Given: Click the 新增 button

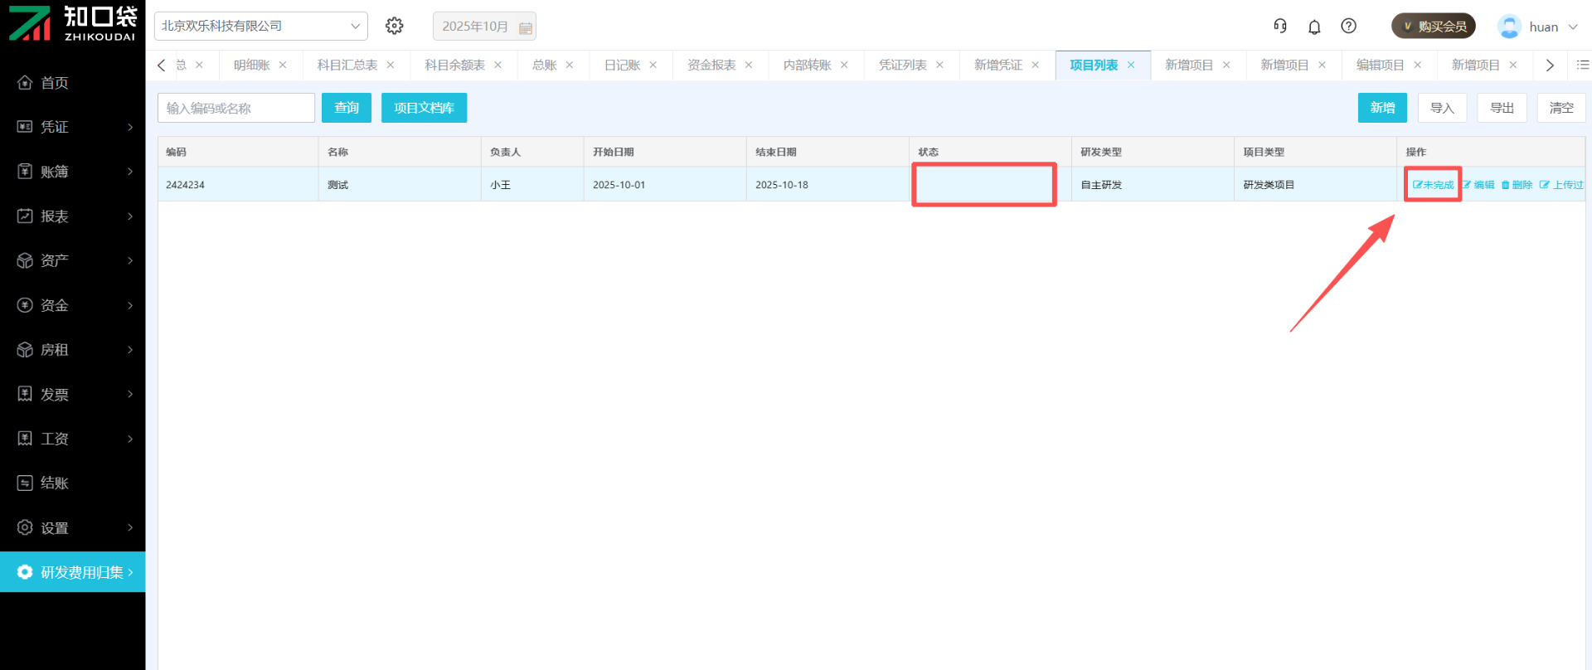Looking at the screenshot, I should tap(1382, 108).
